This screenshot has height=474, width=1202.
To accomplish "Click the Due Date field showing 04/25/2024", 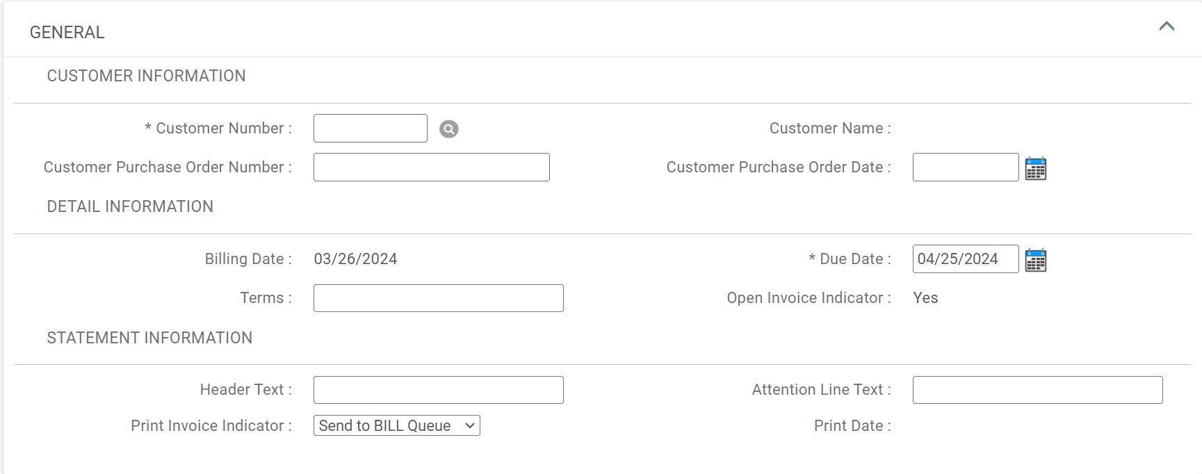I will (x=965, y=259).
